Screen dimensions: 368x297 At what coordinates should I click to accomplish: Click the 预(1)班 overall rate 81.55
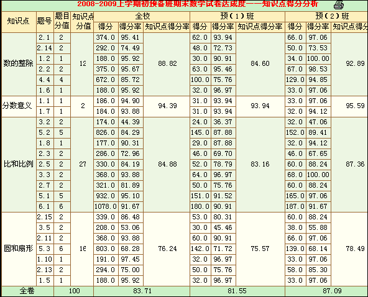click(x=237, y=291)
